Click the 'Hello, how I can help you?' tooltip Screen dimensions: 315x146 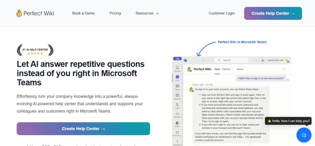[288, 121]
